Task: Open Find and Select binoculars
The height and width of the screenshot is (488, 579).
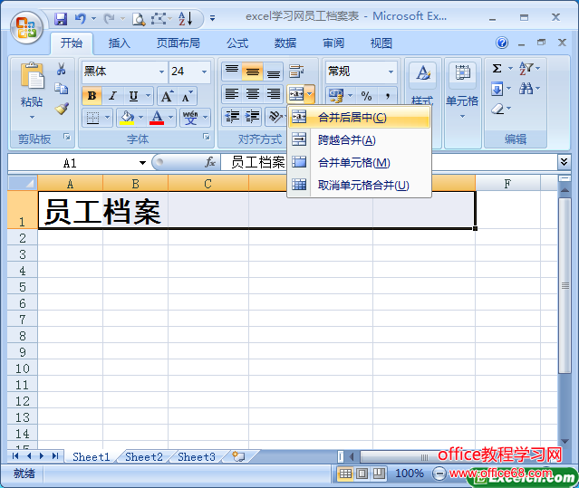Action: click(526, 89)
